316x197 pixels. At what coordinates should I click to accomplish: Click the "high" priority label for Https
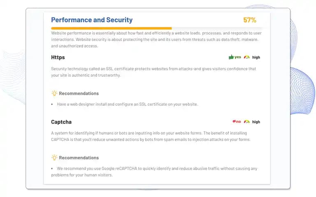[x=256, y=57]
